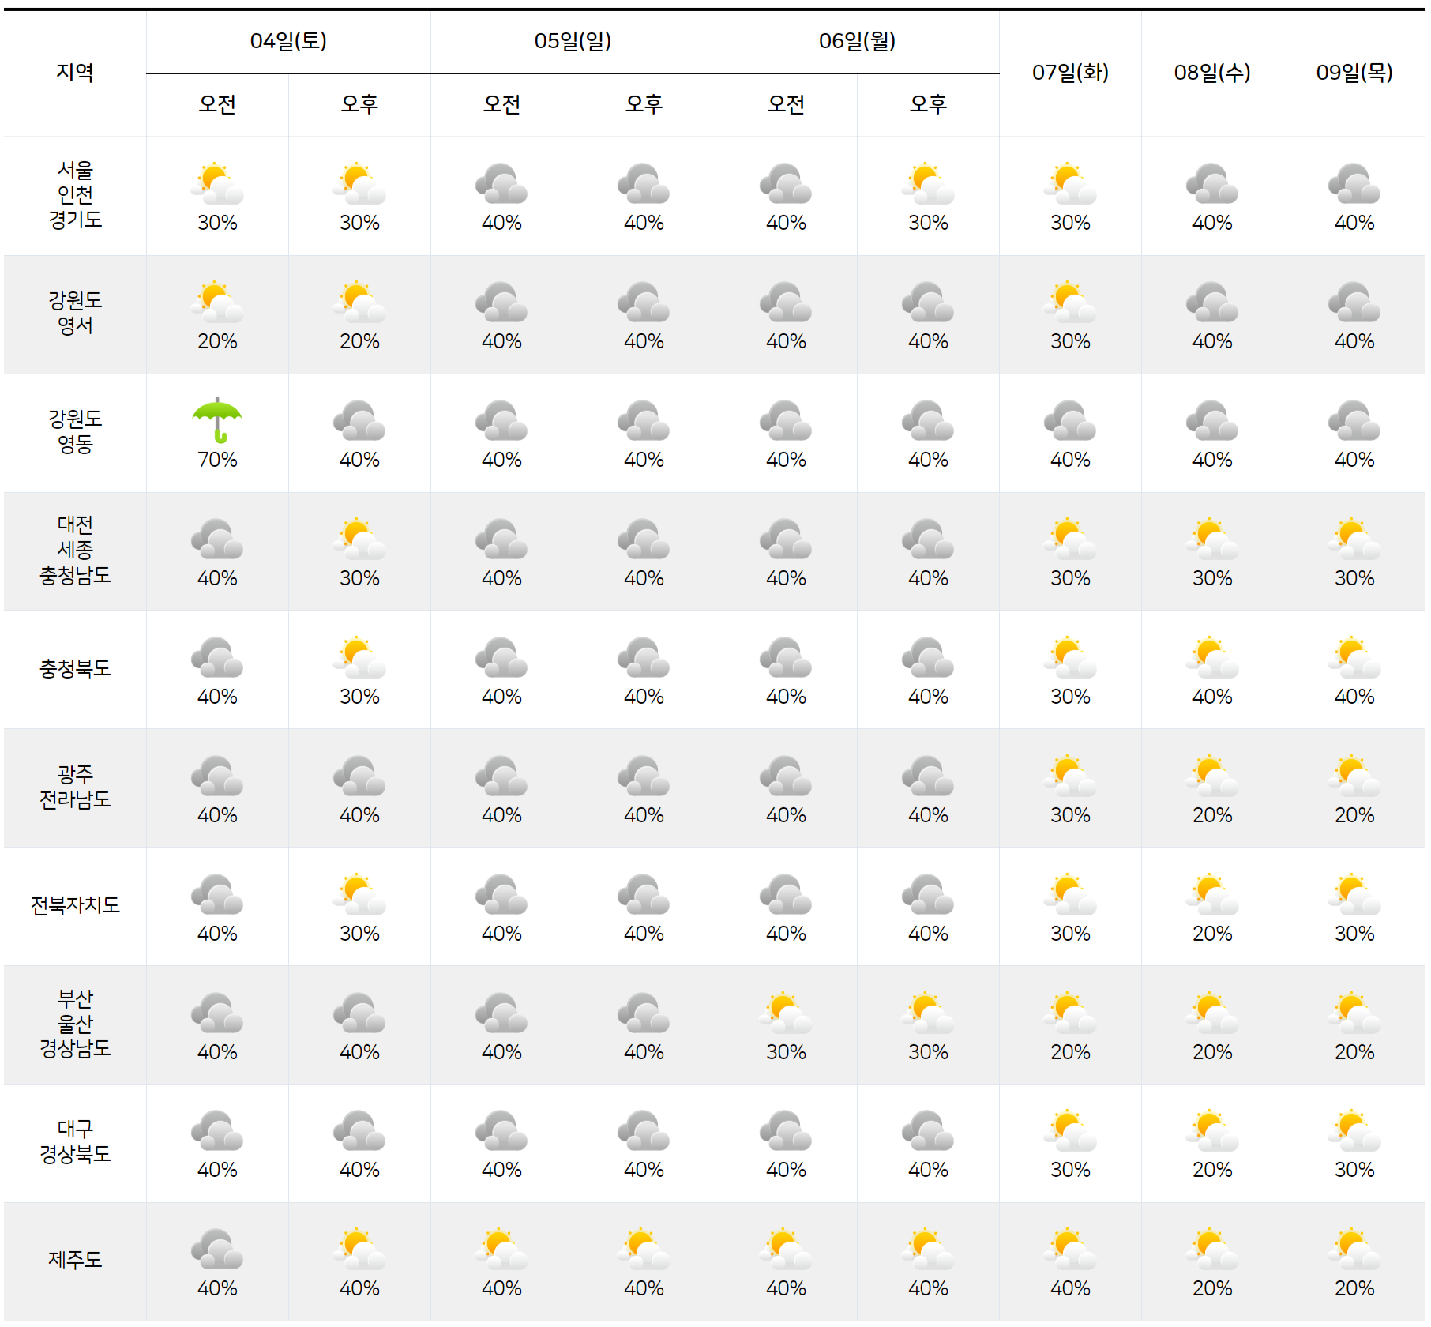
Task: Click 20% value for 전북자치도 08일
Action: pos(1212,934)
